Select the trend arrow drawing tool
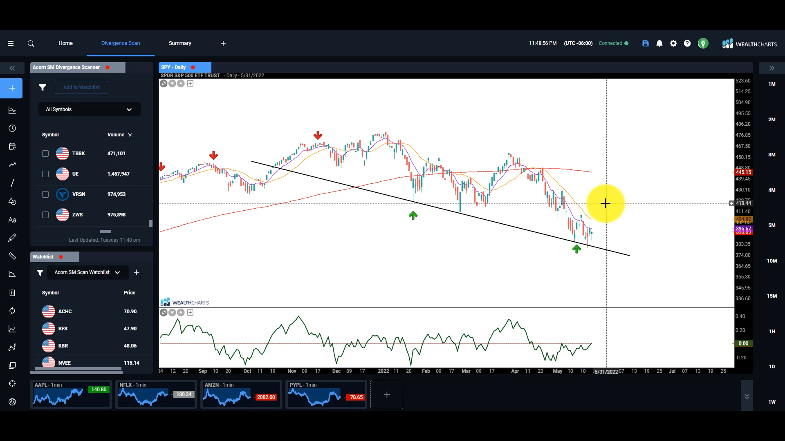The width and height of the screenshot is (785, 441). pyautogui.click(x=12, y=165)
